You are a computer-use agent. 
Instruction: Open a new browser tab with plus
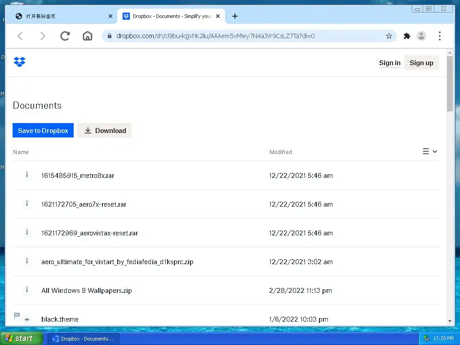[234, 16]
